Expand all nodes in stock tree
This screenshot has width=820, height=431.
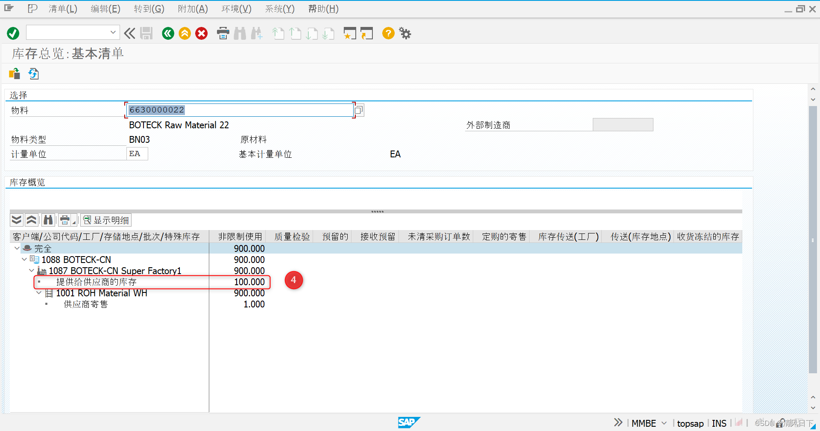pos(17,220)
